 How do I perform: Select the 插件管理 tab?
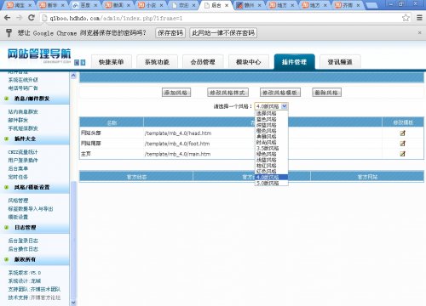pyautogui.click(x=294, y=62)
